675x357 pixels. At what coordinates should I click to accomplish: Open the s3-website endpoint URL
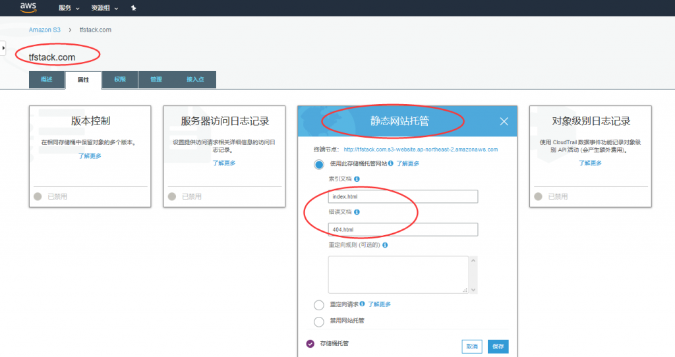coord(421,150)
